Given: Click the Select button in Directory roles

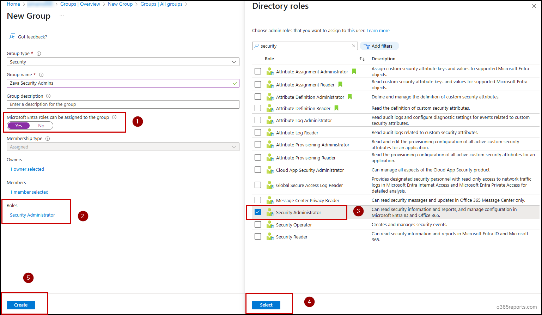Looking at the screenshot, I should [x=266, y=305].
